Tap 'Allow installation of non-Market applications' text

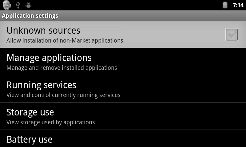click(65, 40)
